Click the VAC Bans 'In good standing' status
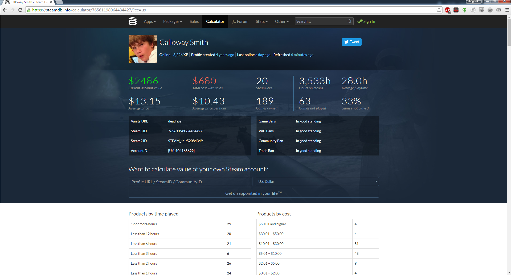Image resolution: width=511 pixels, height=275 pixels. click(308, 131)
